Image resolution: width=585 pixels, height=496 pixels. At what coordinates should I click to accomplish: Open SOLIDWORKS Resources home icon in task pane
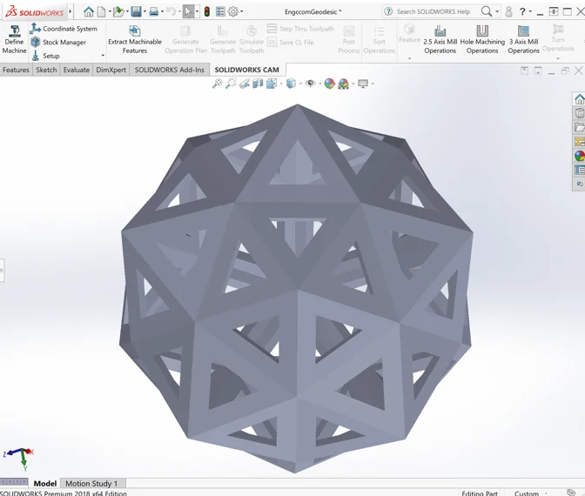click(x=579, y=99)
